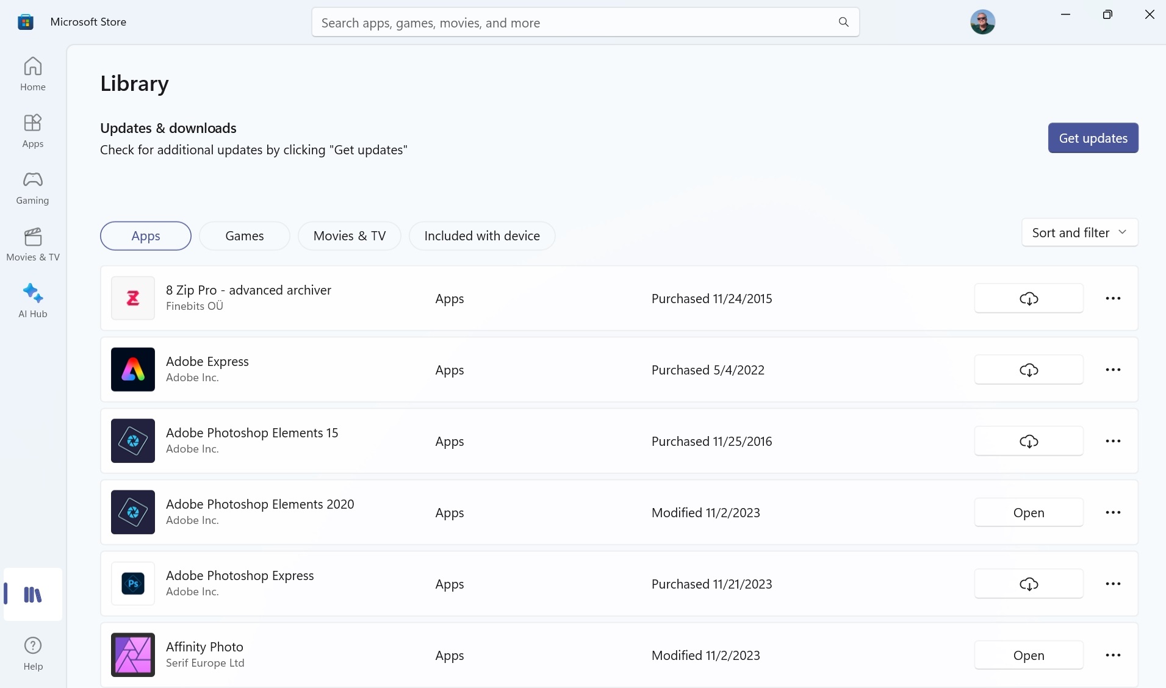This screenshot has width=1166, height=688.
Task: Click the Get updates button
Action: tap(1092, 138)
